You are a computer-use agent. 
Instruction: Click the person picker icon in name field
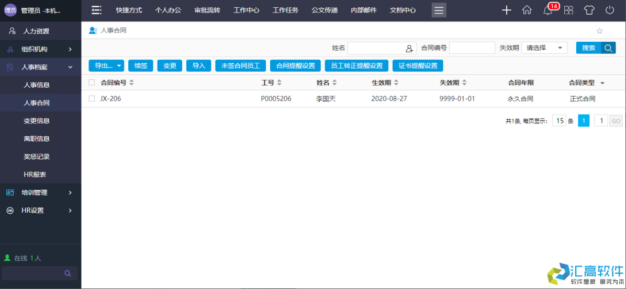[x=409, y=48]
